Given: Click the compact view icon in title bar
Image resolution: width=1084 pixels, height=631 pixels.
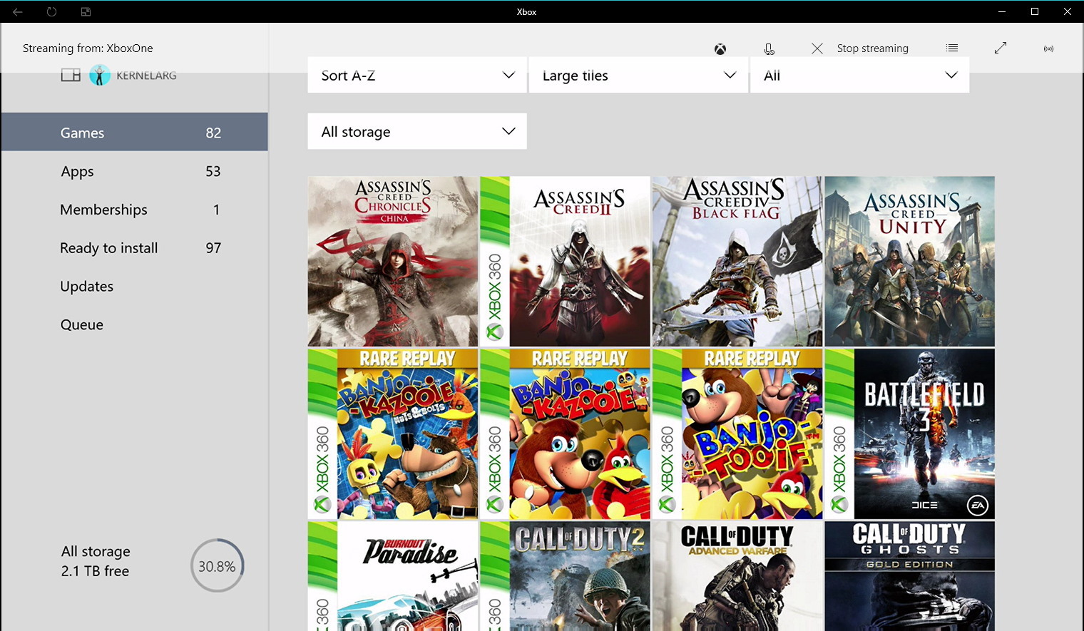Looking at the screenshot, I should (86, 11).
